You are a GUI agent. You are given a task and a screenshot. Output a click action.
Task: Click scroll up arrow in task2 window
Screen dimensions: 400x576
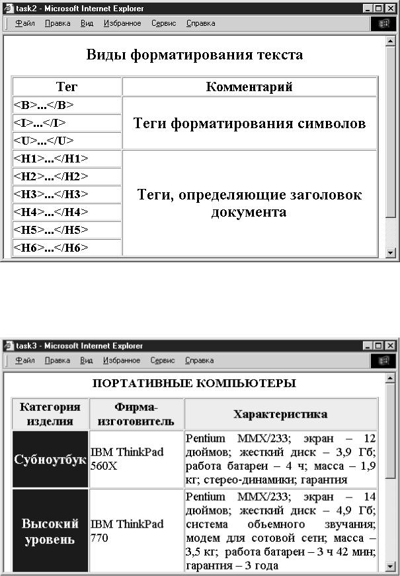pos(391,41)
